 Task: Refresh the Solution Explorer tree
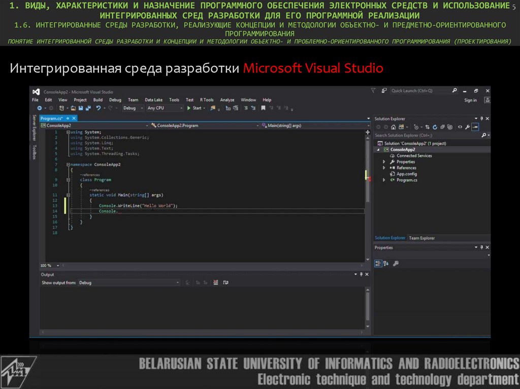coord(435,127)
